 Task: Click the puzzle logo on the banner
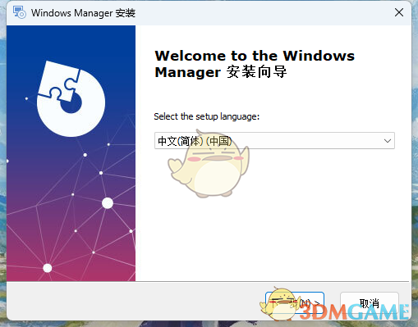click(x=71, y=98)
